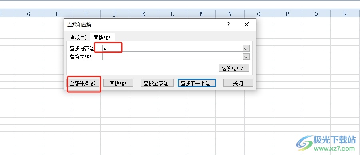Click the 替换(R) replace button
360x155 pixels.
[x=118, y=83]
